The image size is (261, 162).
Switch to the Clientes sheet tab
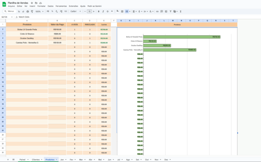pyautogui.click(x=35, y=159)
